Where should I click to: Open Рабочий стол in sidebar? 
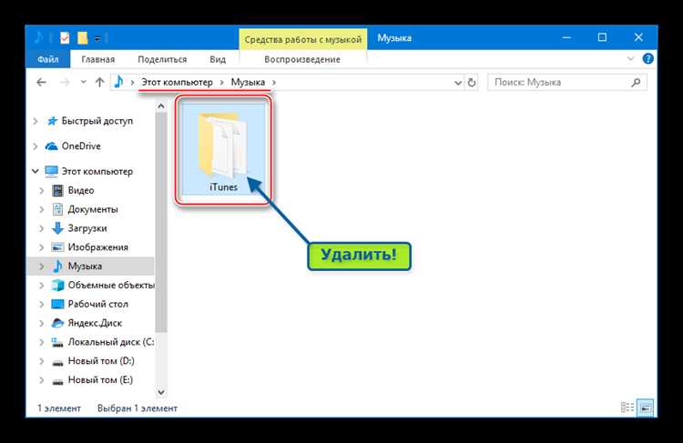point(98,304)
